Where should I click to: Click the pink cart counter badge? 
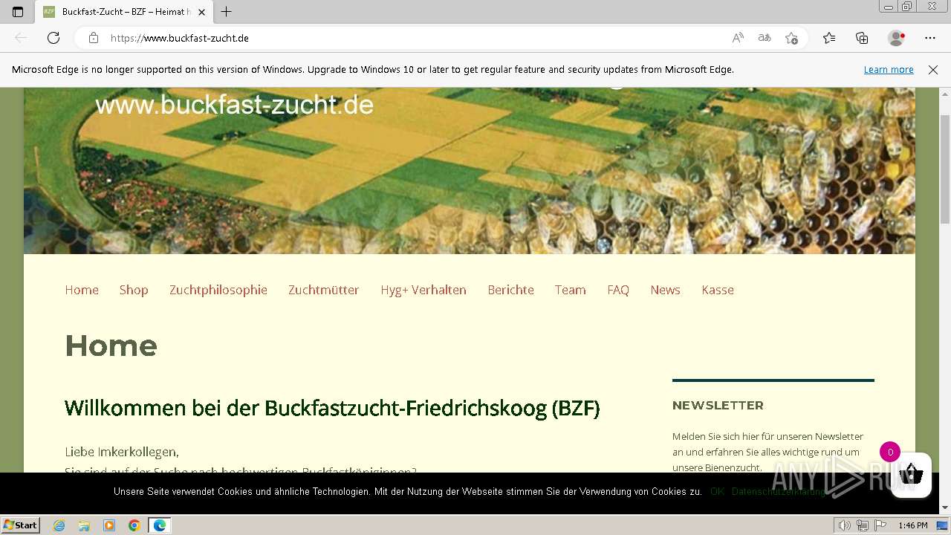click(x=890, y=452)
